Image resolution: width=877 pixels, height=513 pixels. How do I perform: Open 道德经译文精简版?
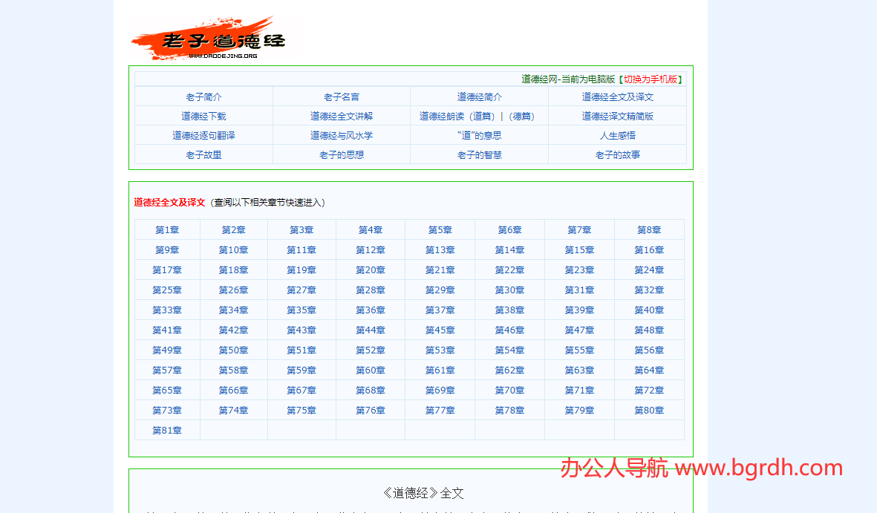click(x=617, y=116)
